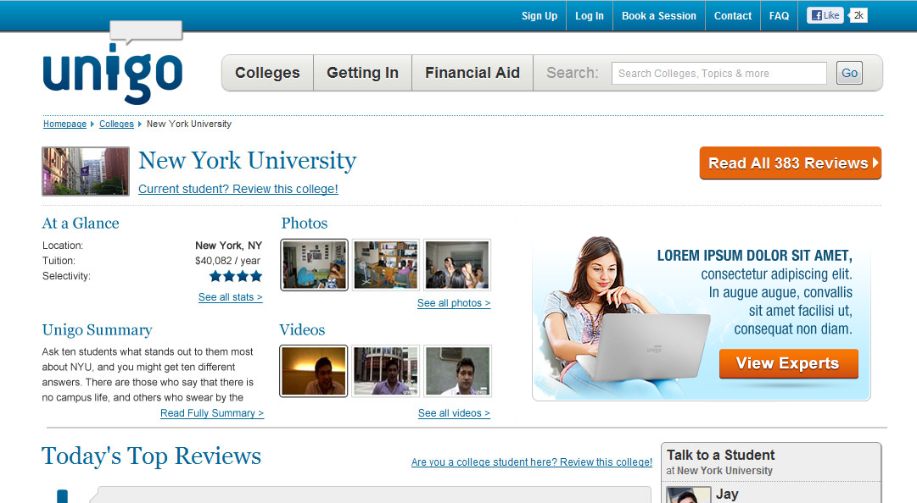Click the Facebook Like button
917x503 pixels.
(825, 16)
